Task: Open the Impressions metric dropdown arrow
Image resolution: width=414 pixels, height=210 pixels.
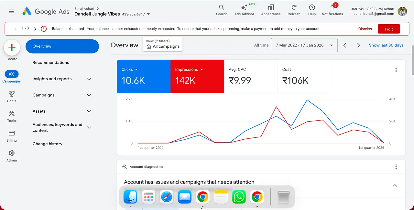Action: (x=202, y=69)
